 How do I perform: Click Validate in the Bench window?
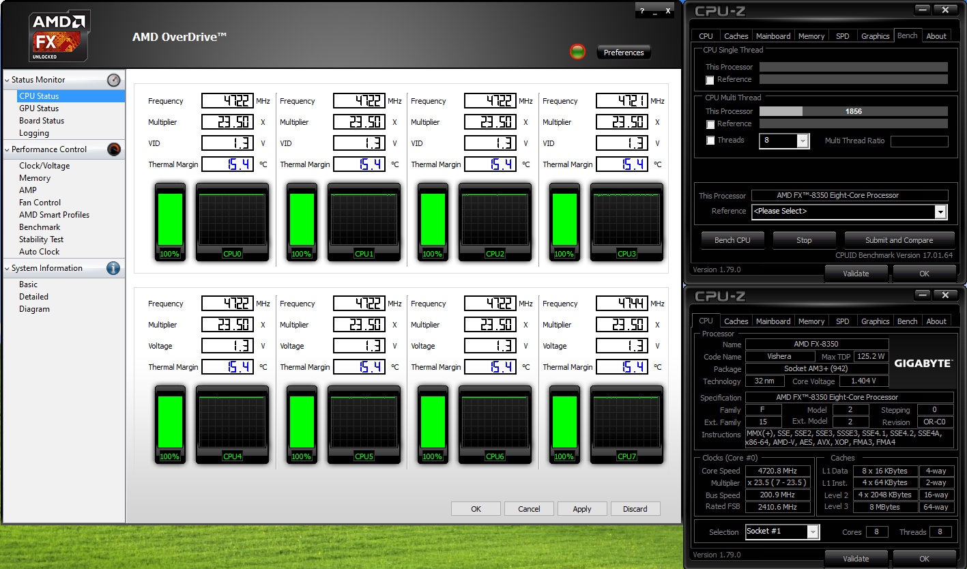(x=856, y=274)
